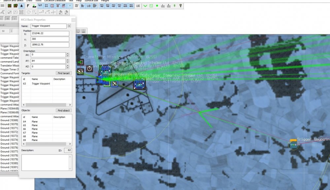This screenshot has width=330, height=190.
Task: Select the clock timer icon on map
Action: pos(89,68)
